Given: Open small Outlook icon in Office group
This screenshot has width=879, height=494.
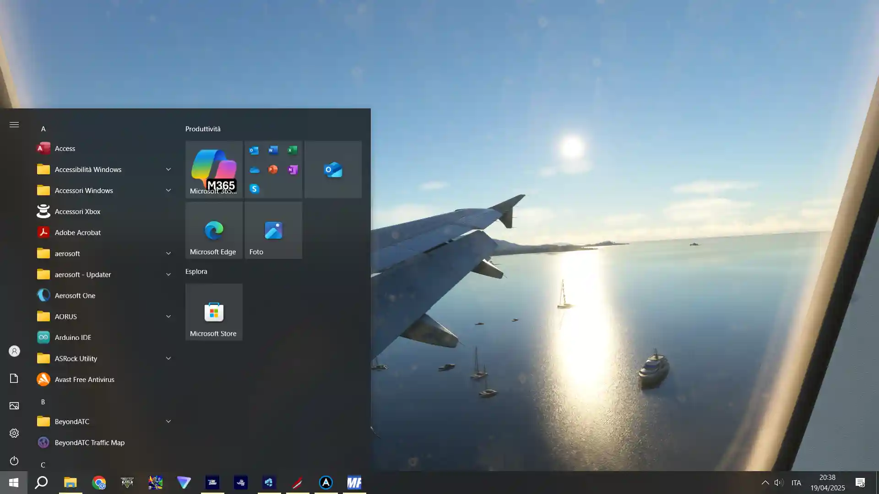Looking at the screenshot, I should [x=254, y=150].
